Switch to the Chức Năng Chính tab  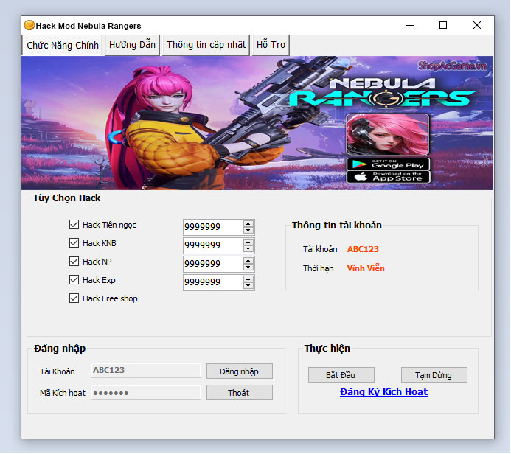(x=63, y=45)
